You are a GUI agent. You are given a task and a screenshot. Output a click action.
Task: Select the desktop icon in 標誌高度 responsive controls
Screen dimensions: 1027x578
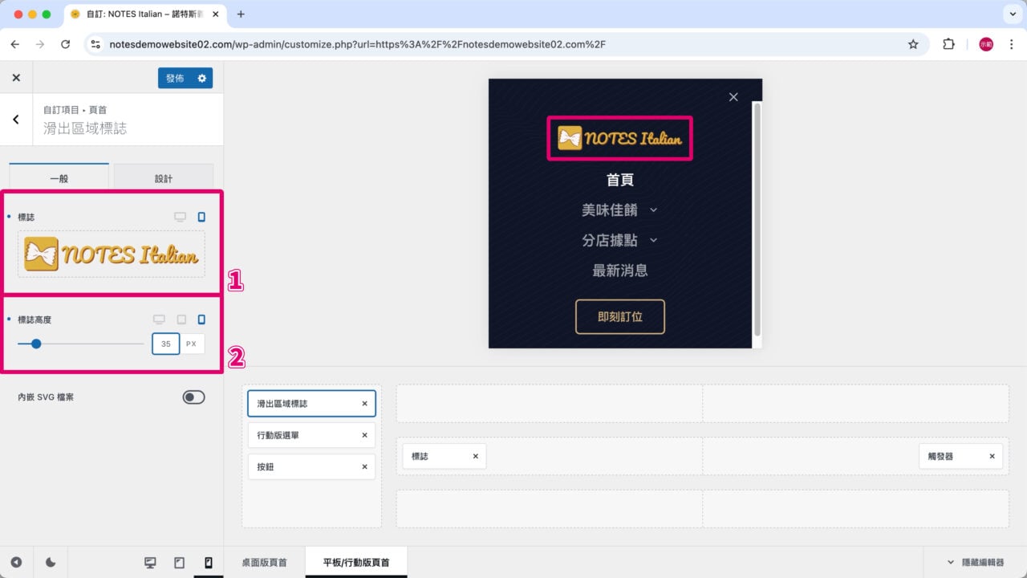click(x=160, y=319)
